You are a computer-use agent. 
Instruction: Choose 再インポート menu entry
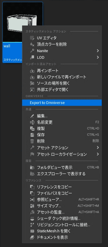point(62,70)
